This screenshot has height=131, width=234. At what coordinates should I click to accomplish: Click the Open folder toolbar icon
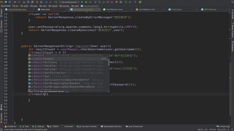coord(1,2)
